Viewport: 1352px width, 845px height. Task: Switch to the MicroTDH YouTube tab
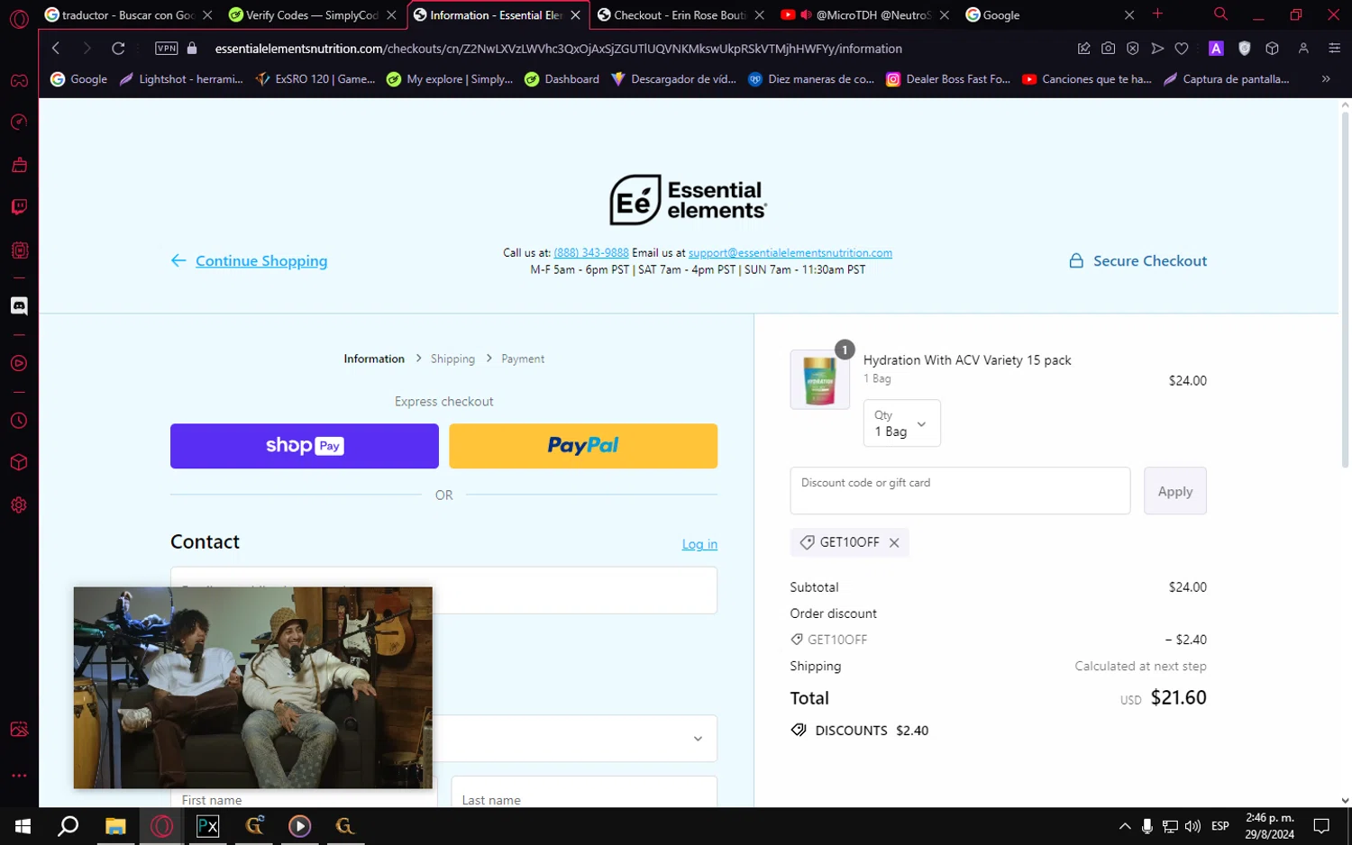(865, 15)
